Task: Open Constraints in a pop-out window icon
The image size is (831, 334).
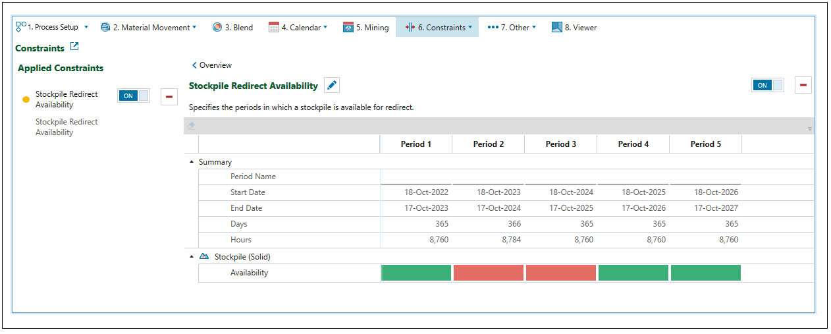Action: click(x=74, y=47)
